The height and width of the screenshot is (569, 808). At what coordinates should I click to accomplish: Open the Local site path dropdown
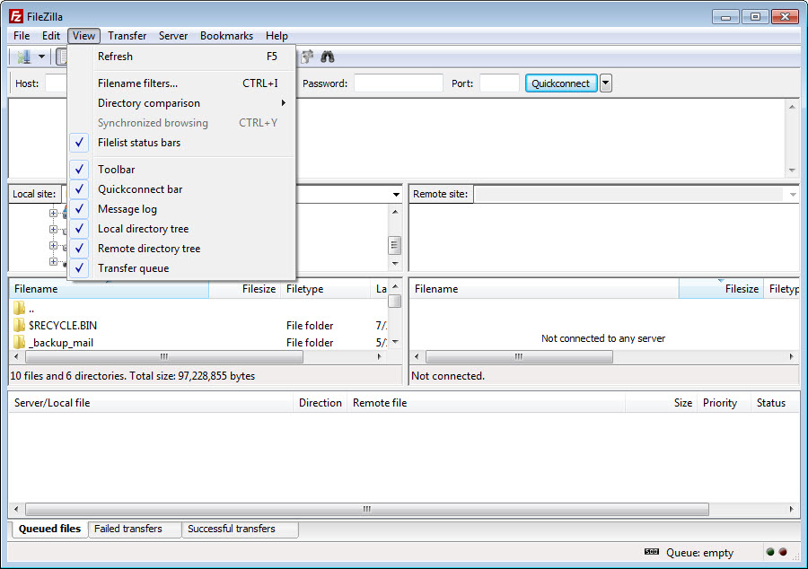(396, 194)
